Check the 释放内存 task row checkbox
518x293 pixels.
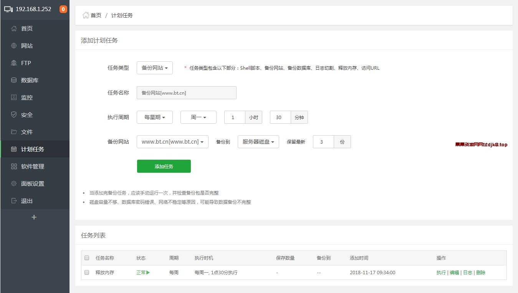click(86, 272)
